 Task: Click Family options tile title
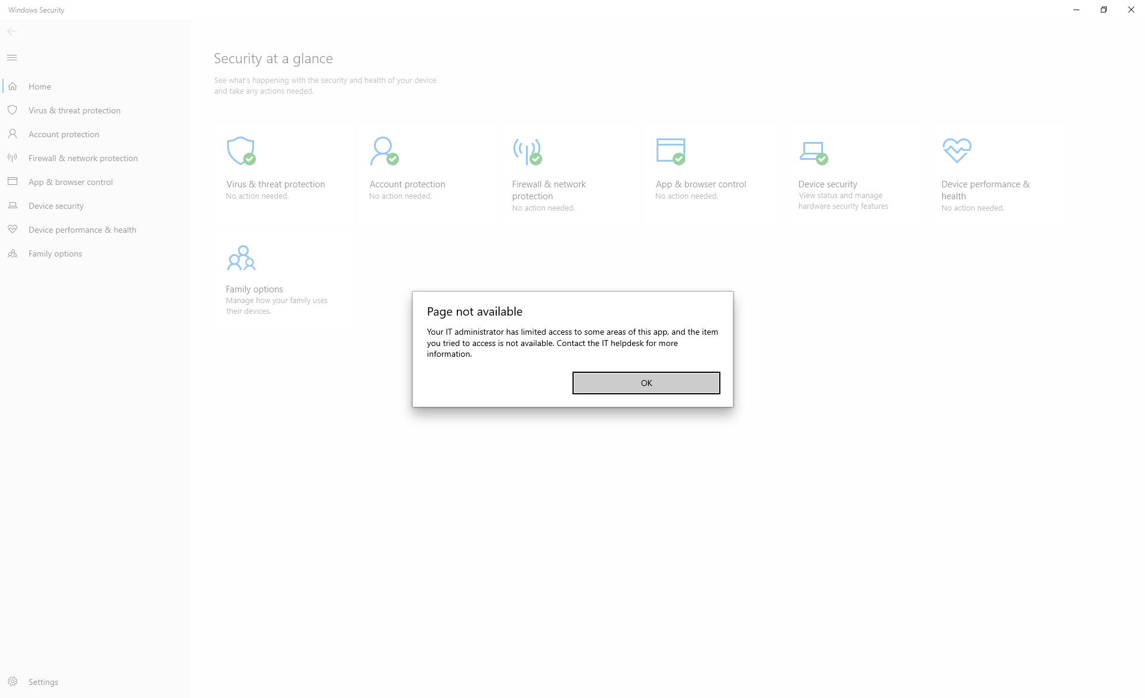(x=254, y=289)
